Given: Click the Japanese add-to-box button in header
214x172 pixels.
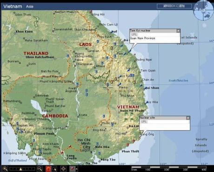Looking at the screenshot, I should pos(174,6).
